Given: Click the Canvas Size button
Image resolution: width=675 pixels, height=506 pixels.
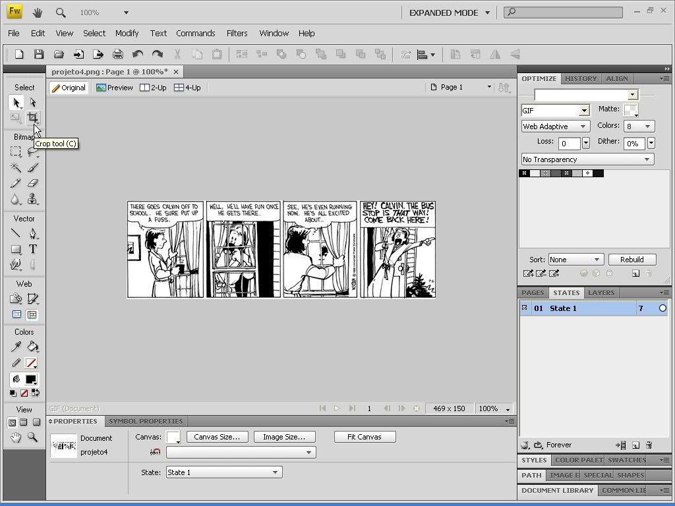Looking at the screenshot, I should pyautogui.click(x=217, y=437).
